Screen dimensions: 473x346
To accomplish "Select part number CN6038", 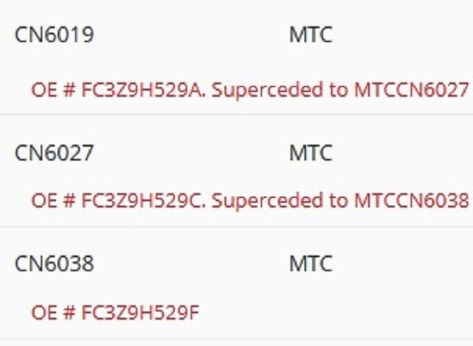I will pos(54,264).
